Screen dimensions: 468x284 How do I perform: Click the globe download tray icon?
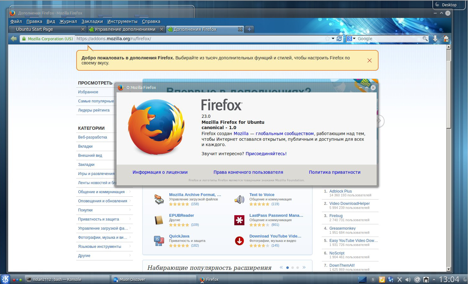(391, 279)
